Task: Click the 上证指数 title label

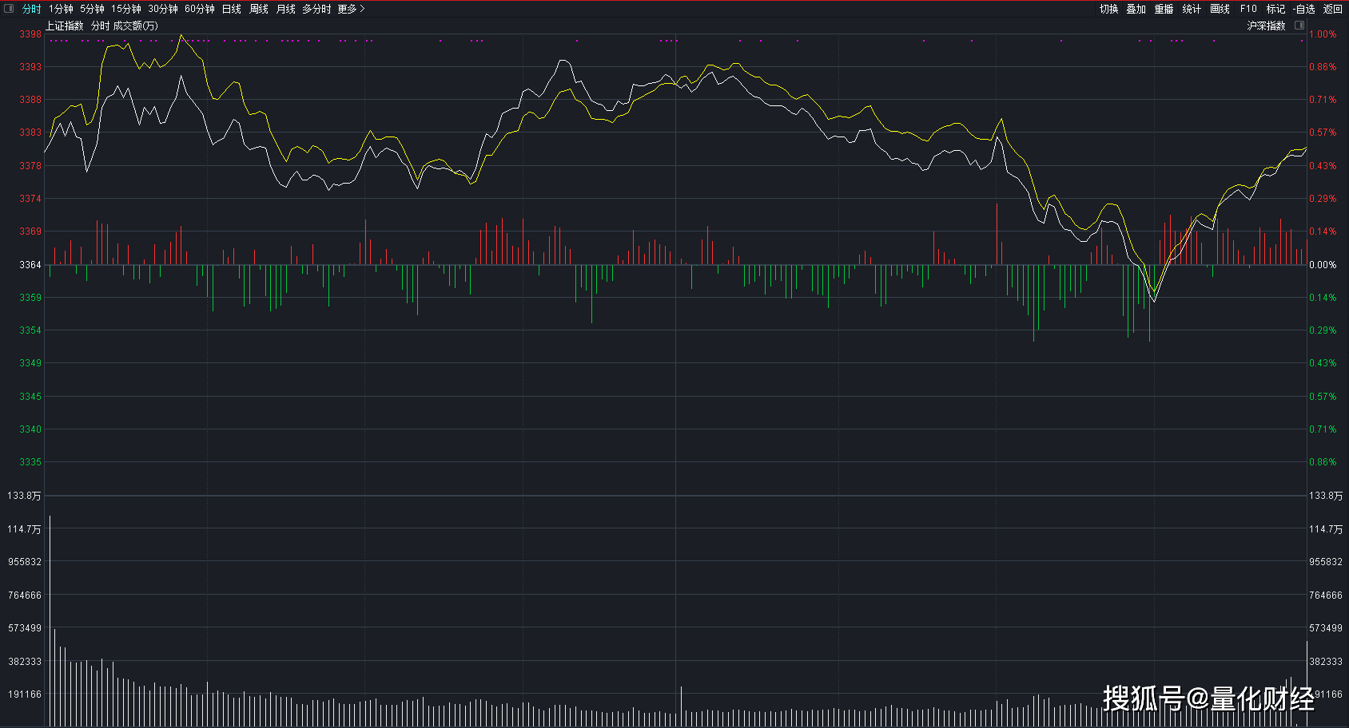Action: coord(64,26)
